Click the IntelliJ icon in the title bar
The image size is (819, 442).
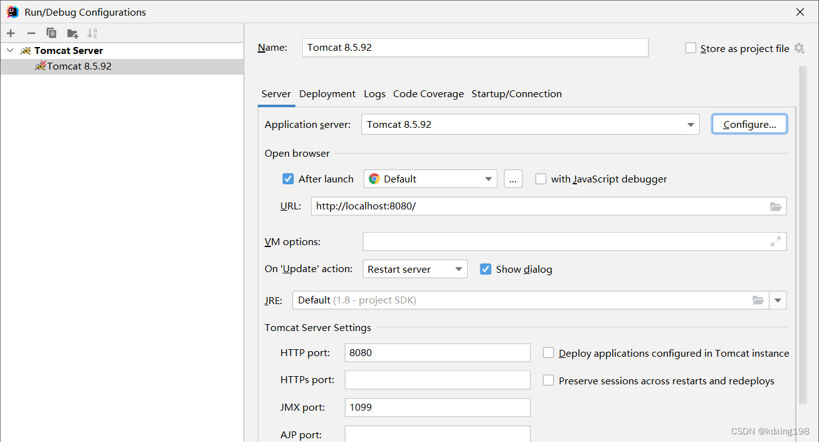(x=13, y=12)
